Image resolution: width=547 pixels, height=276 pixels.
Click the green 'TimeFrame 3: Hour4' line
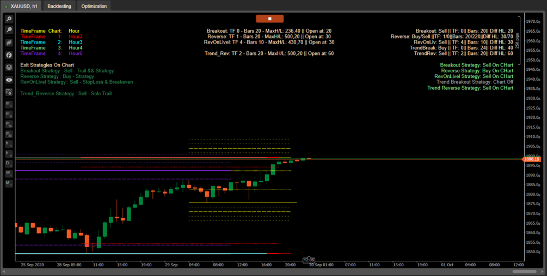[x=51, y=47]
